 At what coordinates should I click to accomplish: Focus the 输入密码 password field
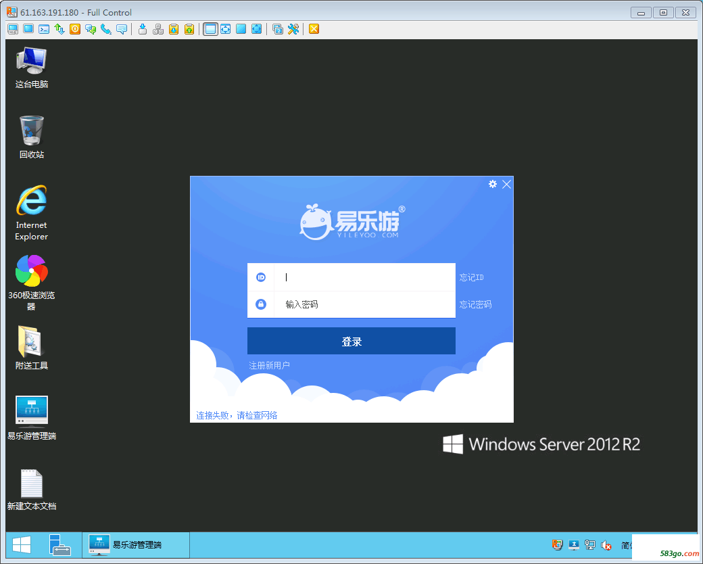click(x=365, y=304)
